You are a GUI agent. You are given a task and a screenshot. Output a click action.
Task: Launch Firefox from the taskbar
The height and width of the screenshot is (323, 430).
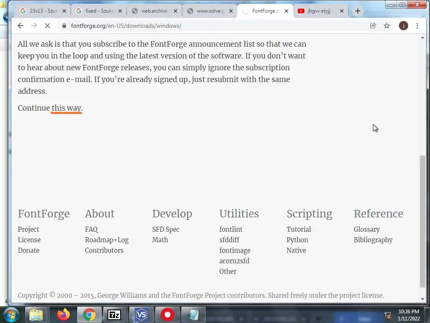coord(63,315)
